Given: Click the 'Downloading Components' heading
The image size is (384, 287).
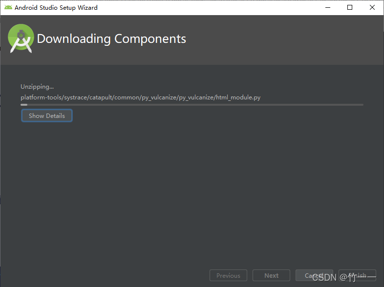Looking at the screenshot, I should point(111,39).
